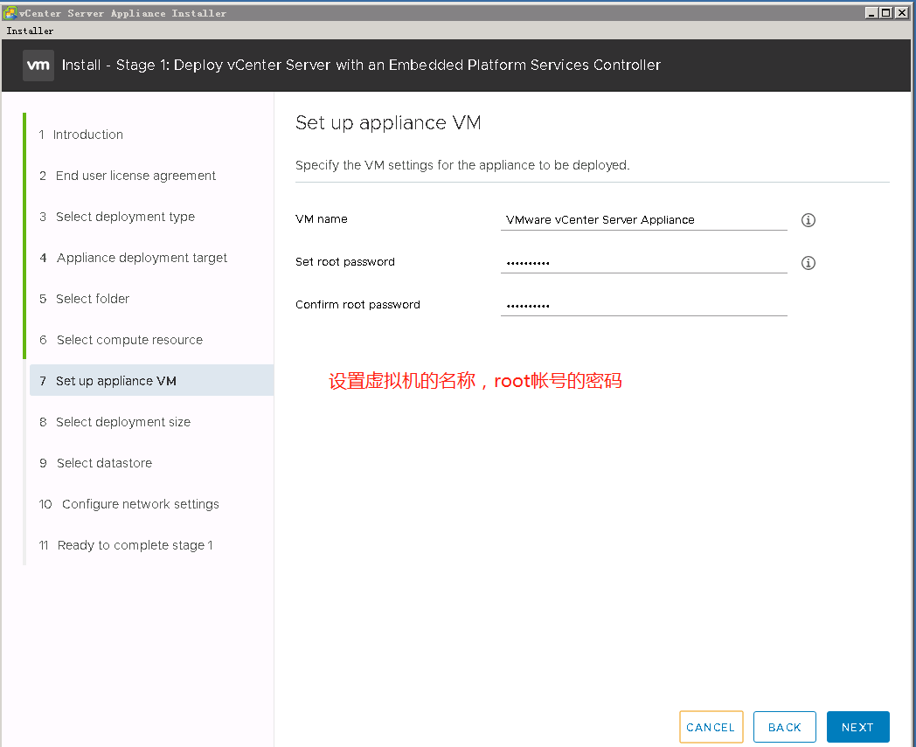This screenshot has height=747, width=916.
Task: Click the info icon beside Set root password
Action: point(808,263)
